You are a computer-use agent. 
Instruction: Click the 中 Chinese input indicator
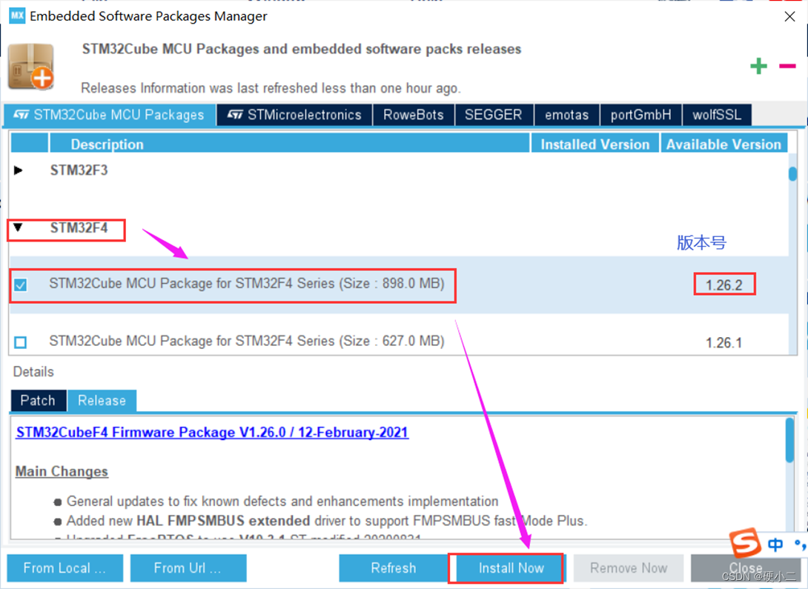click(775, 545)
